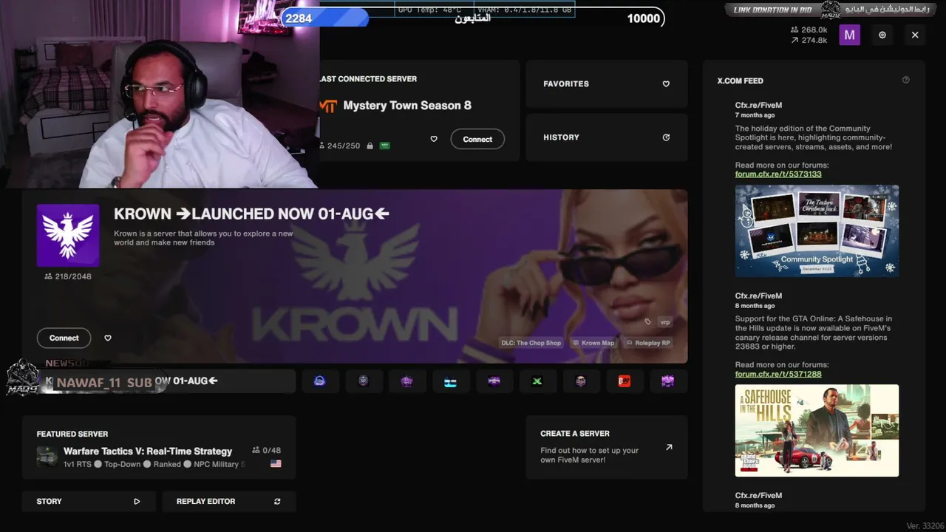Select the blue round server icon in carousel
This screenshot has width=946, height=532.
tap(320, 381)
